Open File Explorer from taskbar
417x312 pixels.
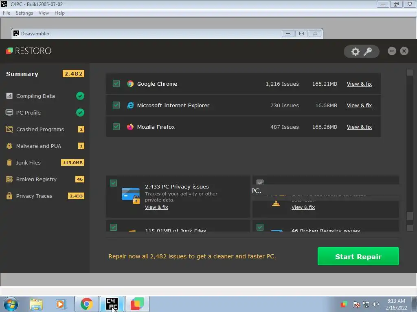click(x=36, y=304)
